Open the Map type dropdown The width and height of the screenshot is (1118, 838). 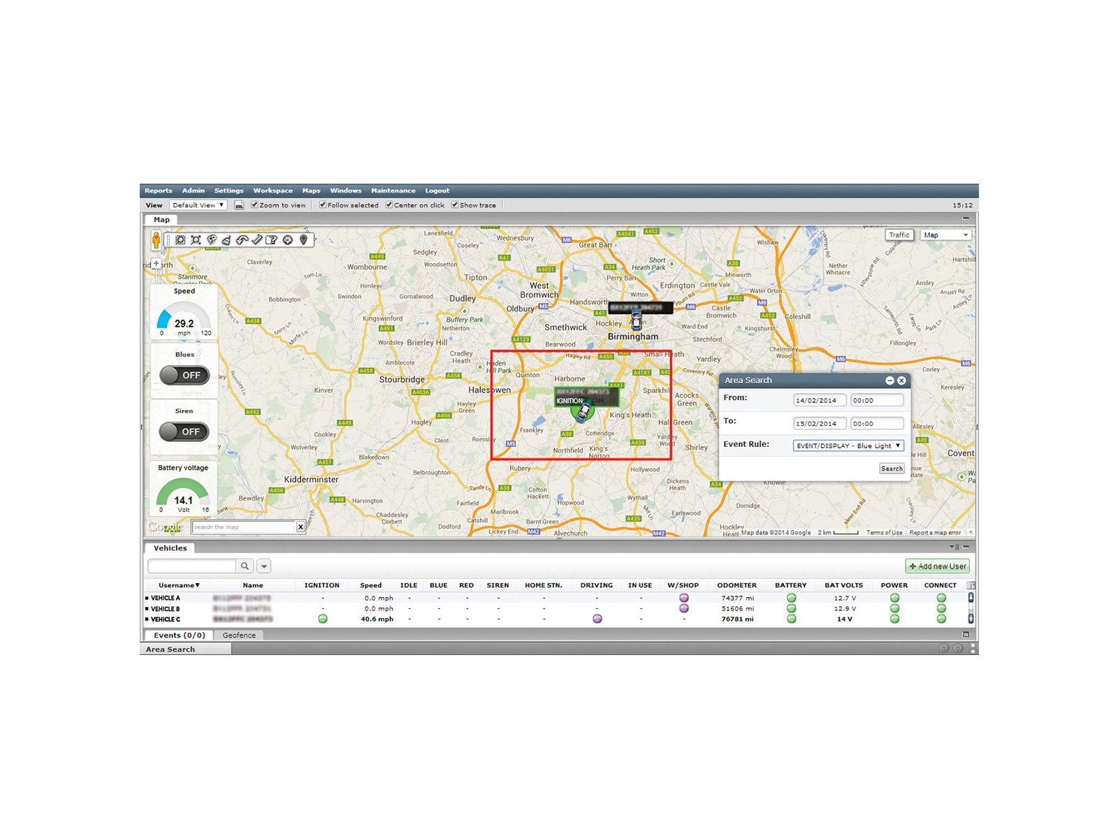946,235
